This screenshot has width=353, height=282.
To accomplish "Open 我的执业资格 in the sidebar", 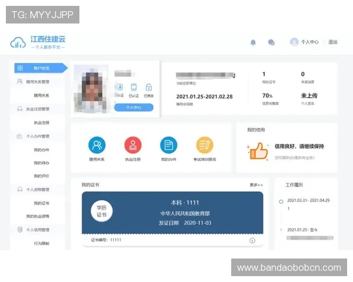I will point(38,216).
